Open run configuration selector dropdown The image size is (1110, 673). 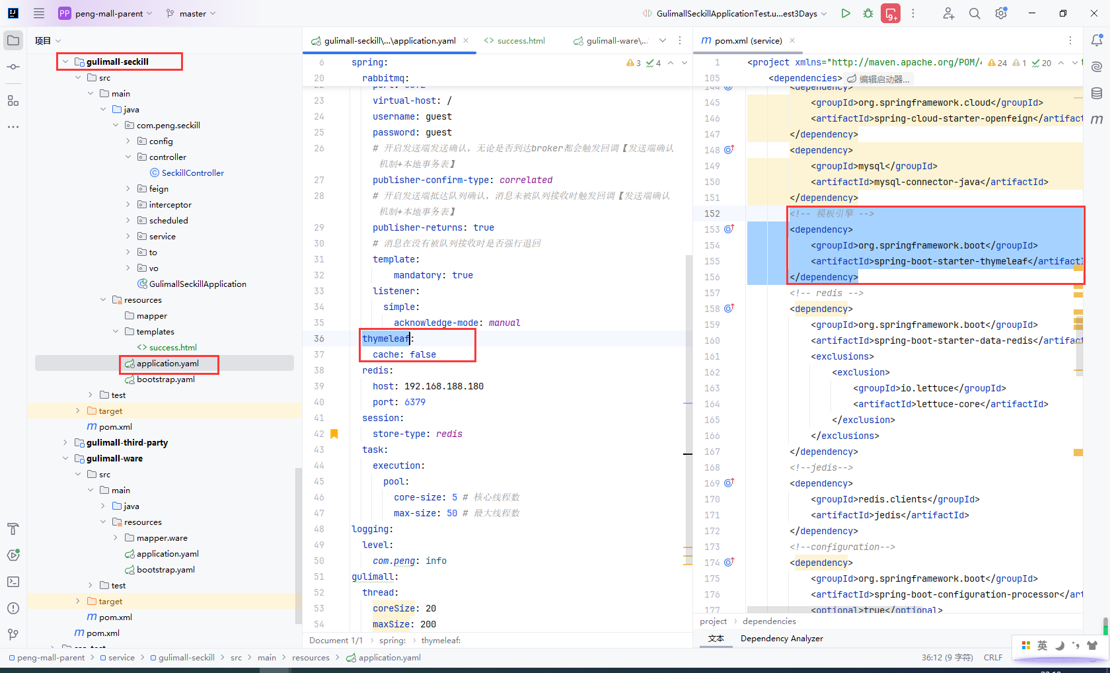(x=735, y=13)
